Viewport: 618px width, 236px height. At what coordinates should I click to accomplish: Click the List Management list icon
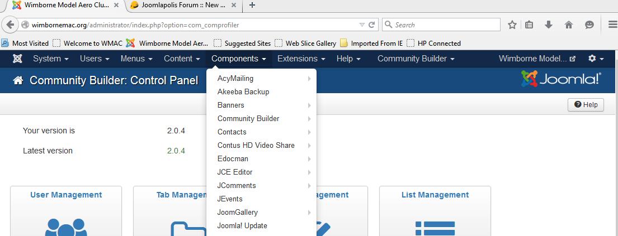click(x=435, y=228)
